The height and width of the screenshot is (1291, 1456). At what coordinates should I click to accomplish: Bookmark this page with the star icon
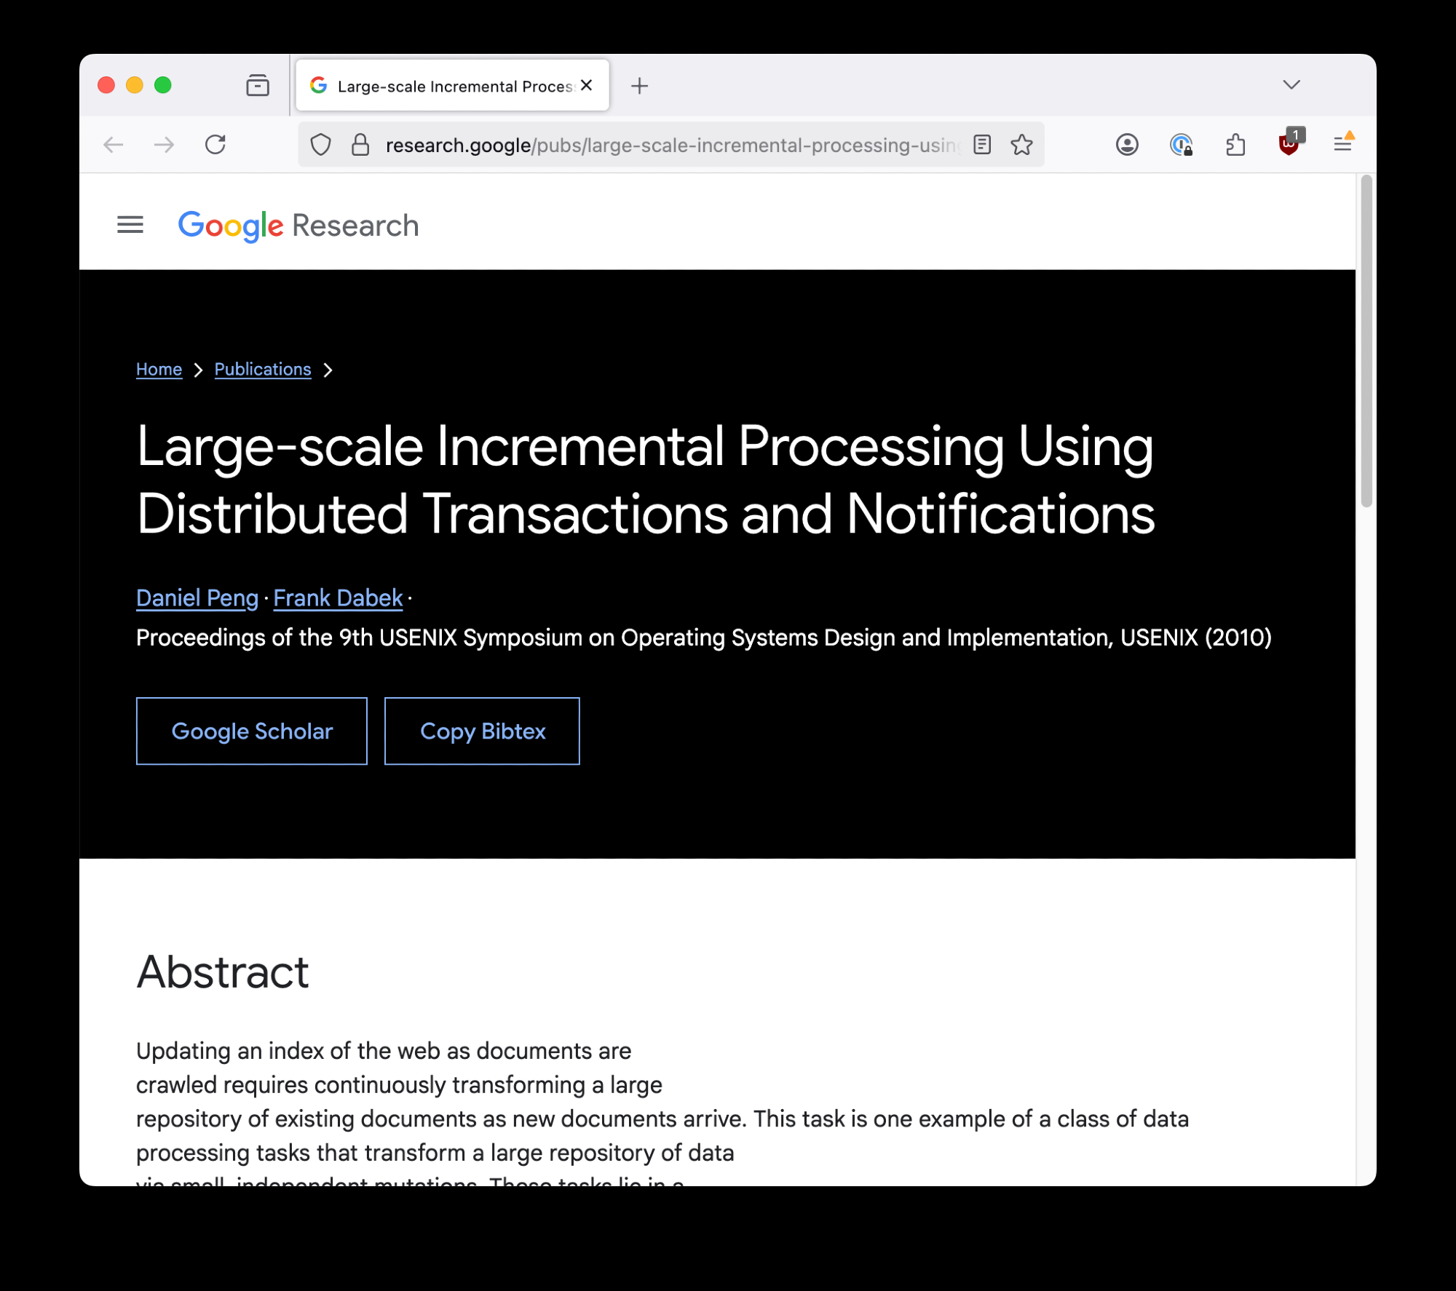pyautogui.click(x=1022, y=145)
